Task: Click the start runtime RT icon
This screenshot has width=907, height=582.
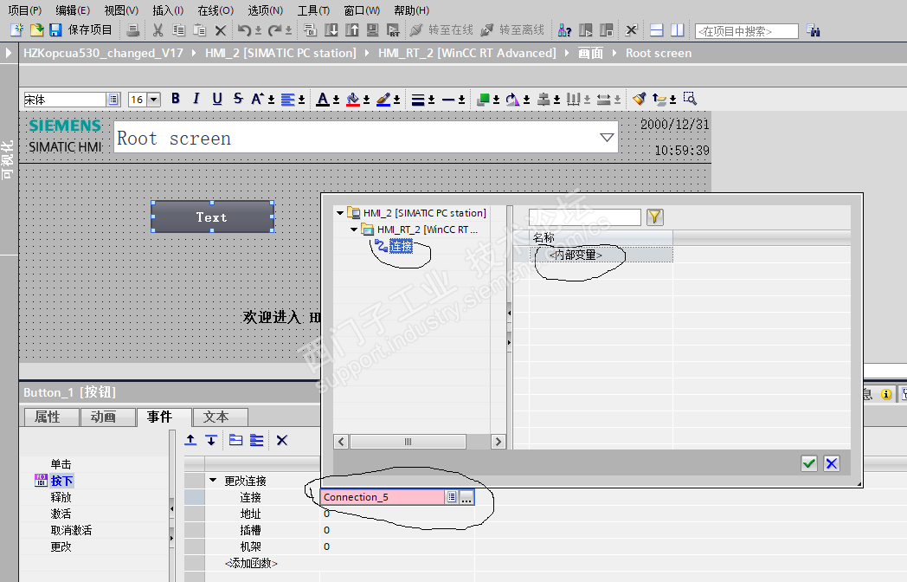Action: pos(393,30)
